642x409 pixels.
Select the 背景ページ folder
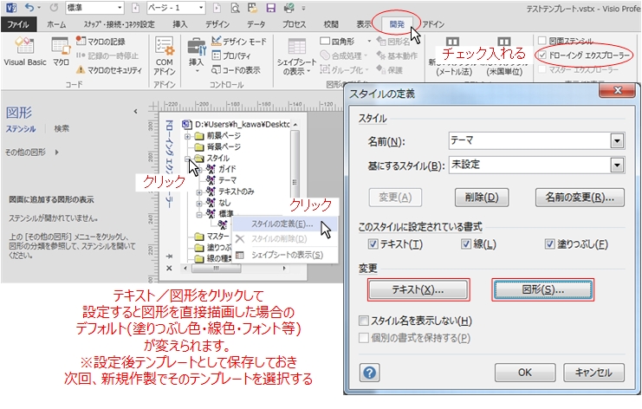point(224,146)
